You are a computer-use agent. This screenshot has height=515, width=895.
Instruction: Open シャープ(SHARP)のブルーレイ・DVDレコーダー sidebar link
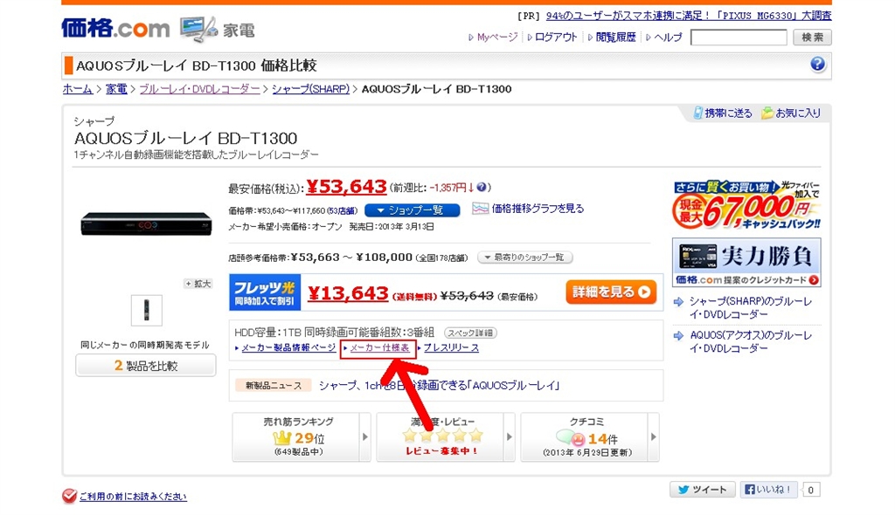751,308
